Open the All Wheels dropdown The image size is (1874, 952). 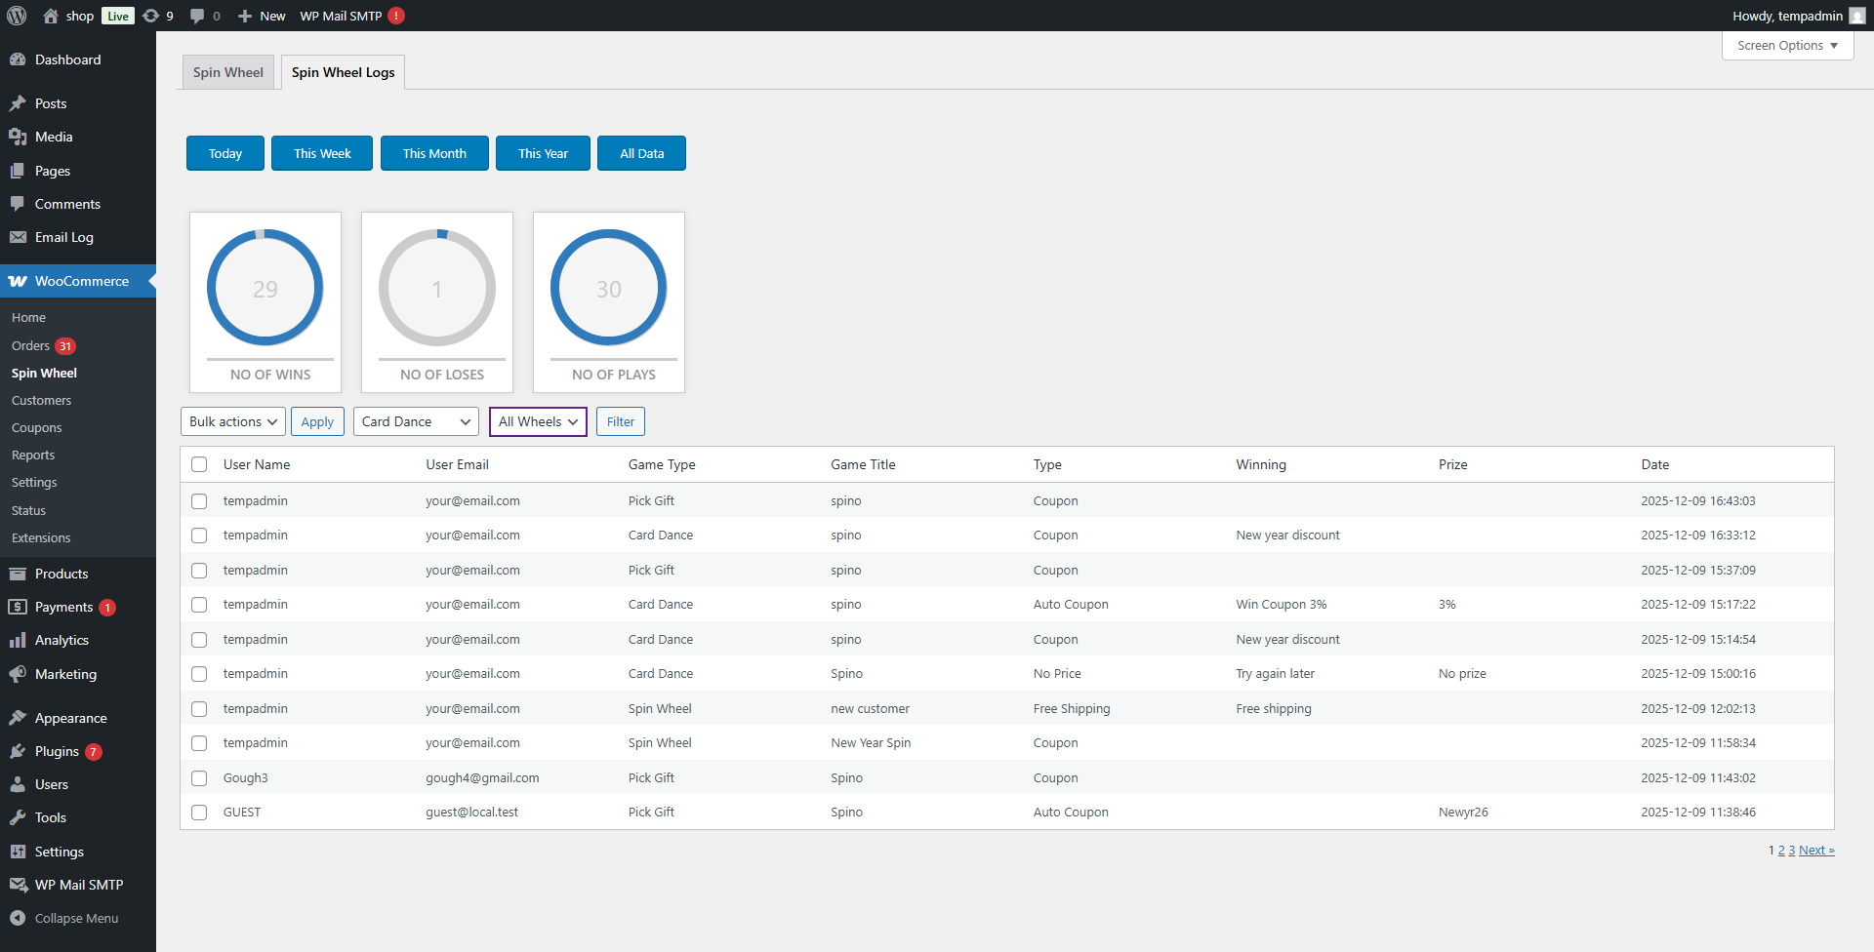tap(538, 421)
